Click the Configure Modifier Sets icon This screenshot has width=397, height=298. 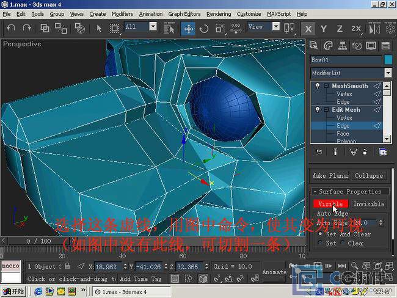click(383, 151)
